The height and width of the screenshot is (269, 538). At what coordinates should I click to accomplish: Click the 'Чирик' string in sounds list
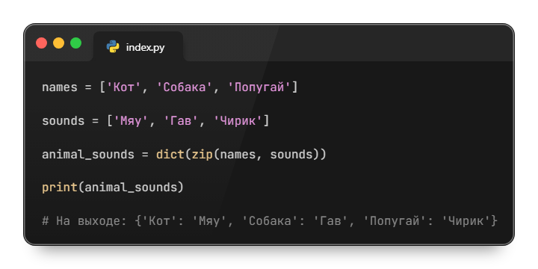pos(238,121)
